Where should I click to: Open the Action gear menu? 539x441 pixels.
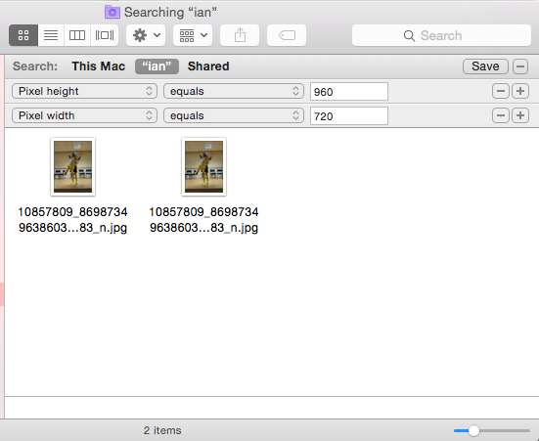click(146, 35)
